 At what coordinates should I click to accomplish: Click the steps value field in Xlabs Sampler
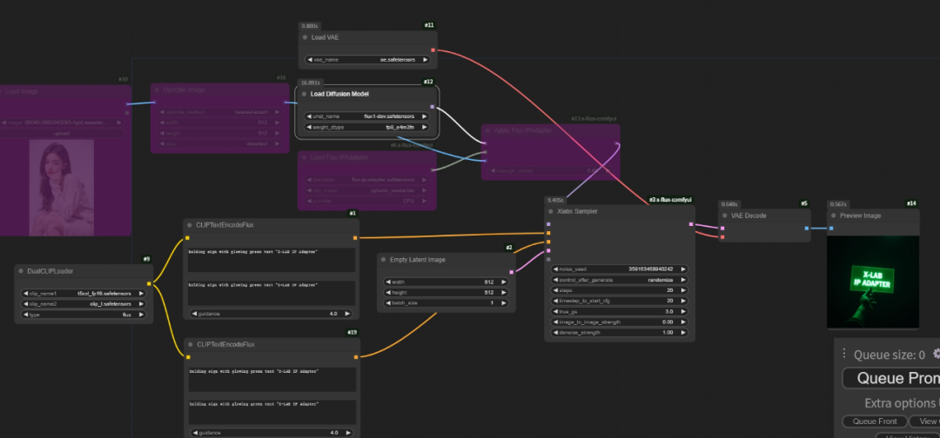[x=620, y=290]
